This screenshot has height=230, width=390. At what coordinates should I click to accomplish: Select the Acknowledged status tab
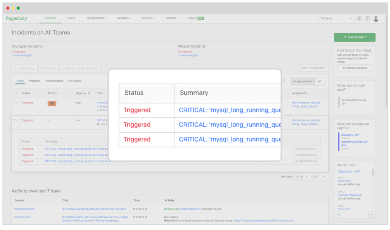54,81
